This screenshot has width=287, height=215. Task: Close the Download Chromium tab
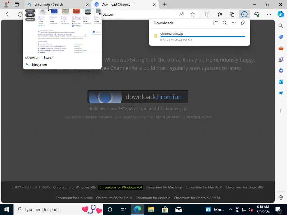click(154, 4)
